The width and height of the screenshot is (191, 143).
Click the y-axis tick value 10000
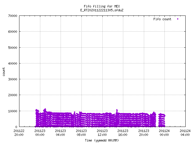13,111
